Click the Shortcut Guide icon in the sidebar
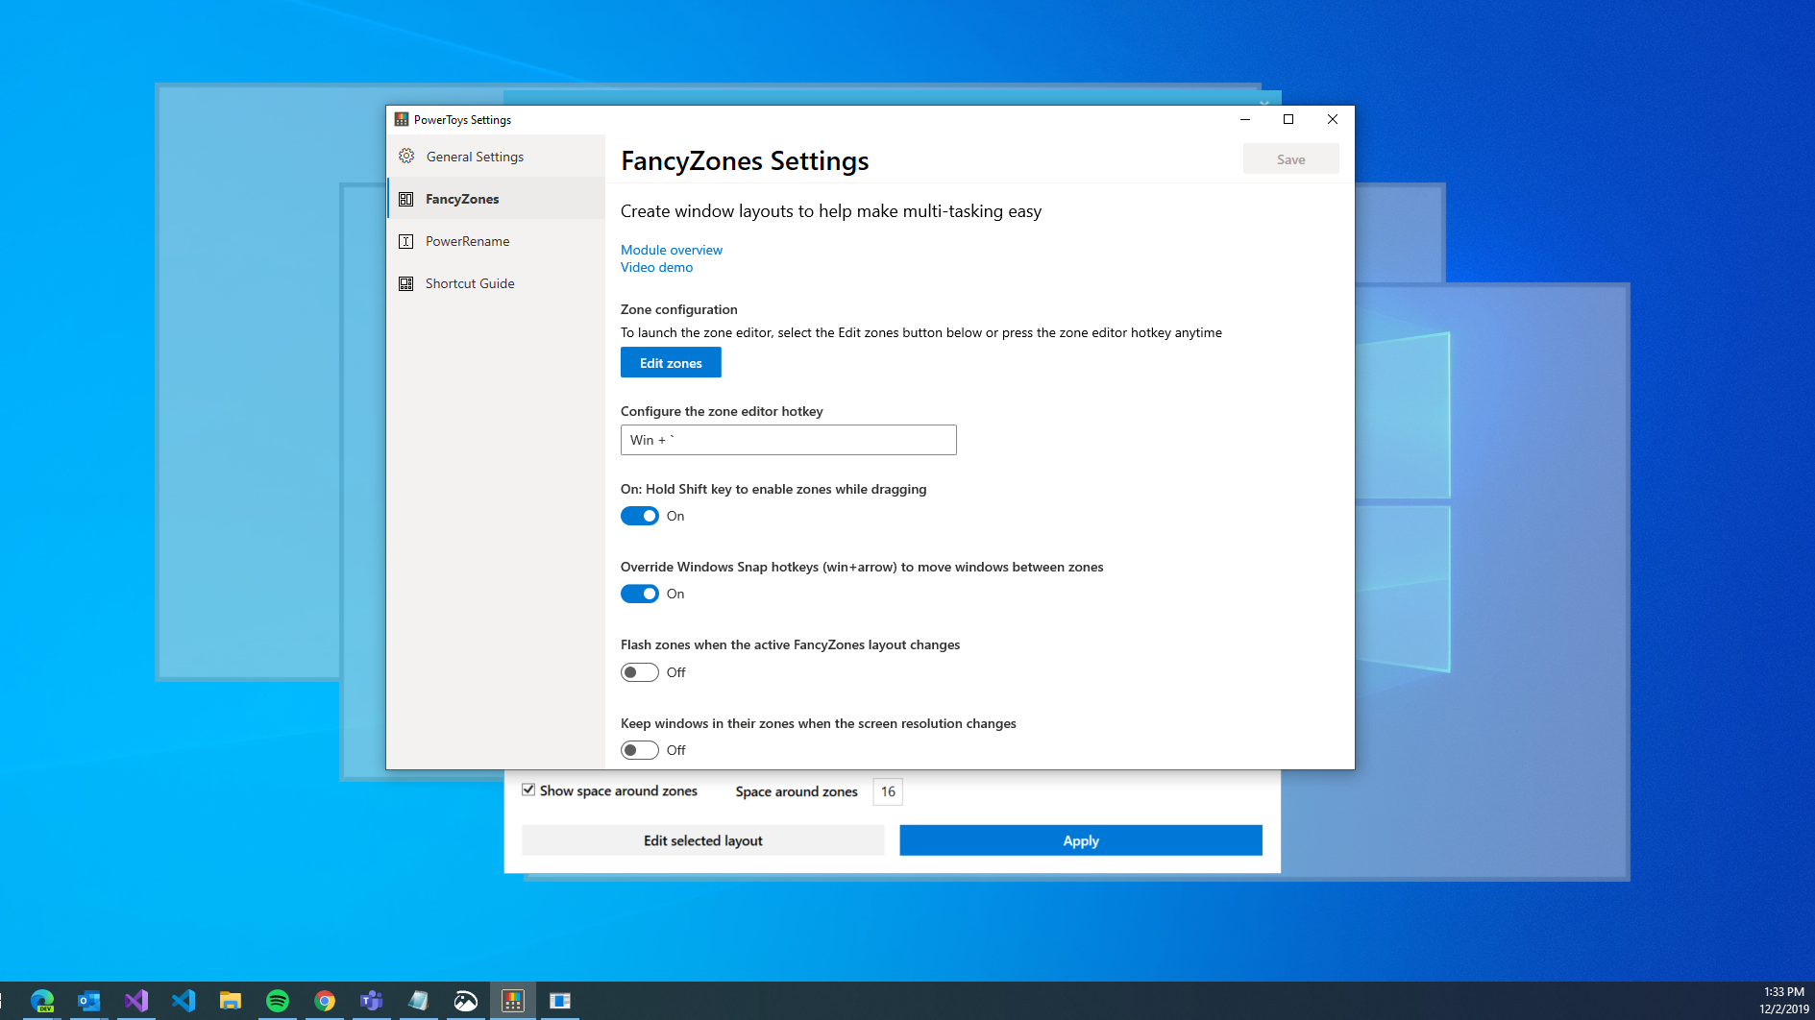The width and height of the screenshot is (1815, 1020). click(405, 283)
